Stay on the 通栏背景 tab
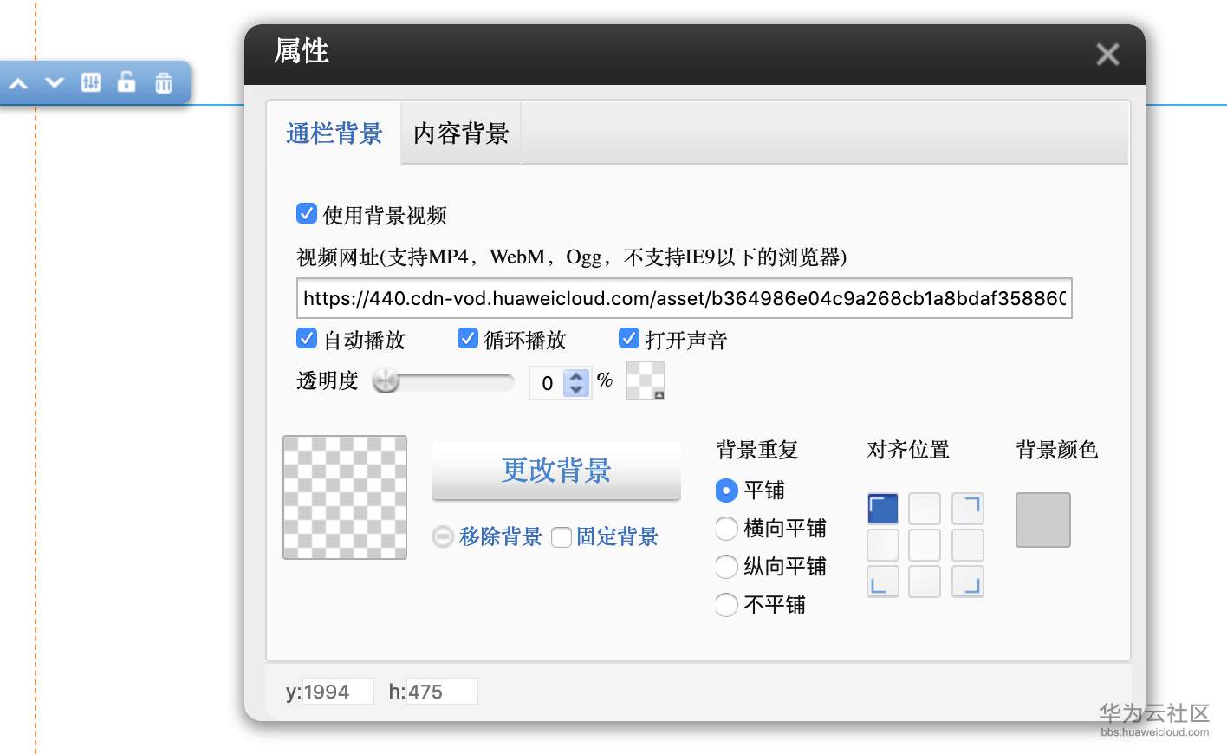This screenshot has height=754, width=1227. [335, 133]
